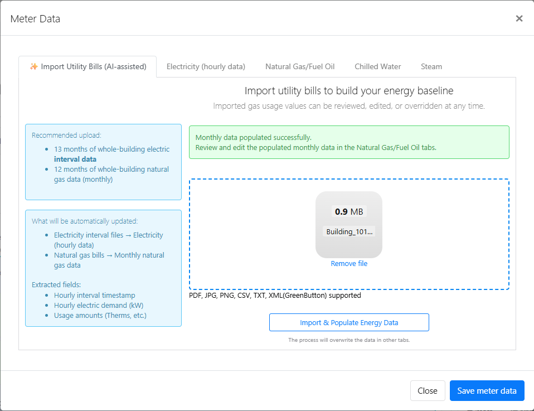Switch to Electricity (hourly data) tab
This screenshot has width=534, height=411.
pos(206,66)
